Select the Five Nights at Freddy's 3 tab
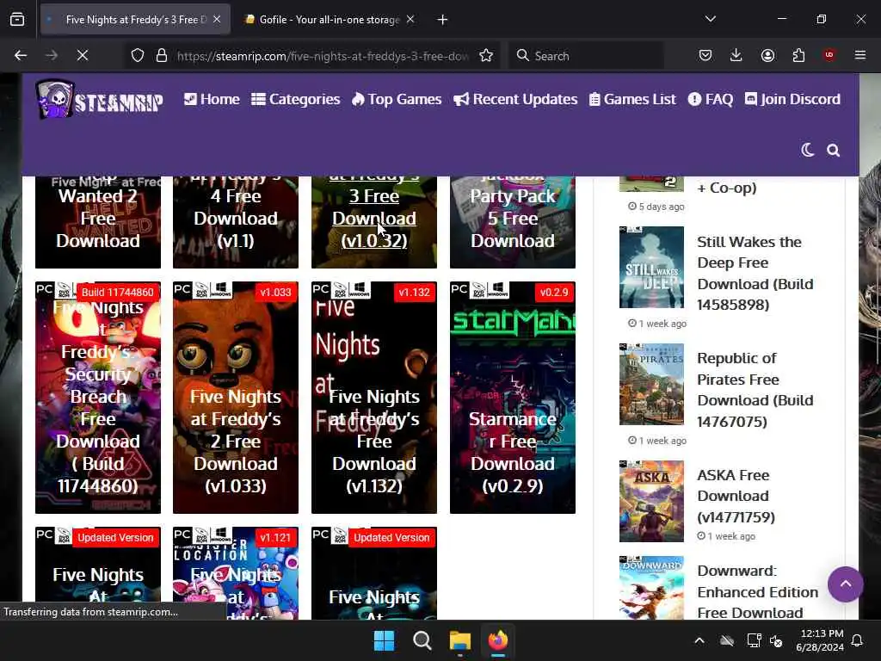This screenshot has width=881, height=661. coord(135,20)
